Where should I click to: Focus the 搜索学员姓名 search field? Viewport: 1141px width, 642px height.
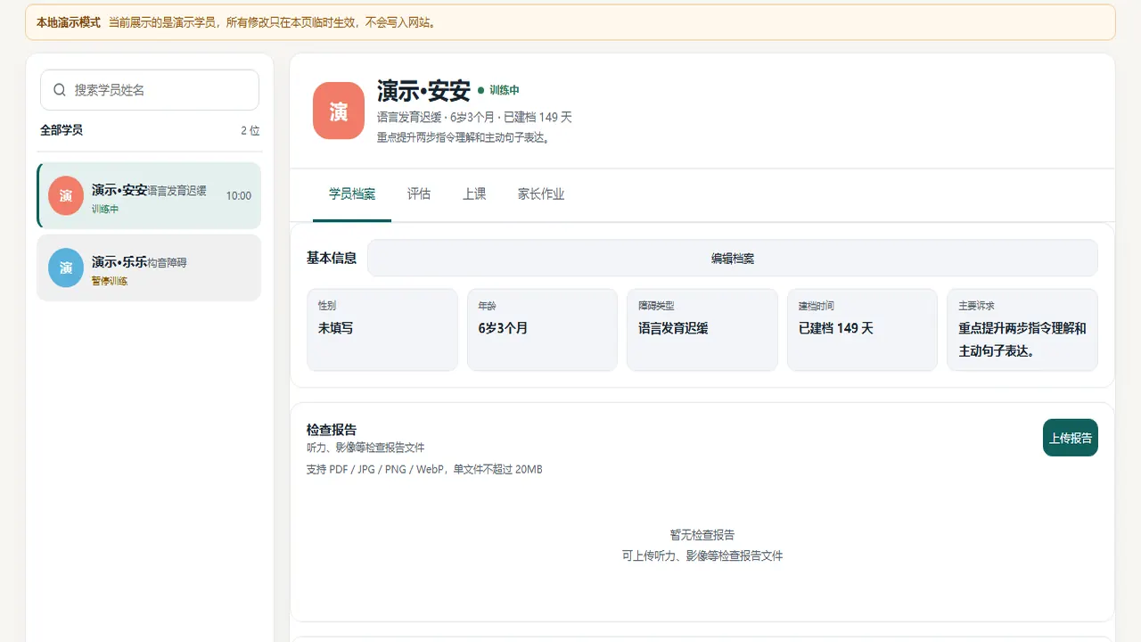(150, 90)
